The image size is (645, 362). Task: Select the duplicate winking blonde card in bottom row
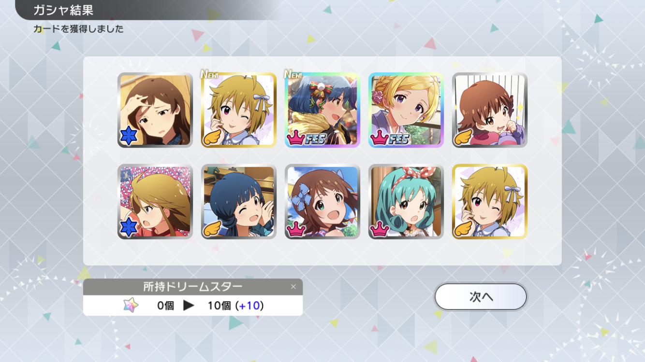coord(490,202)
